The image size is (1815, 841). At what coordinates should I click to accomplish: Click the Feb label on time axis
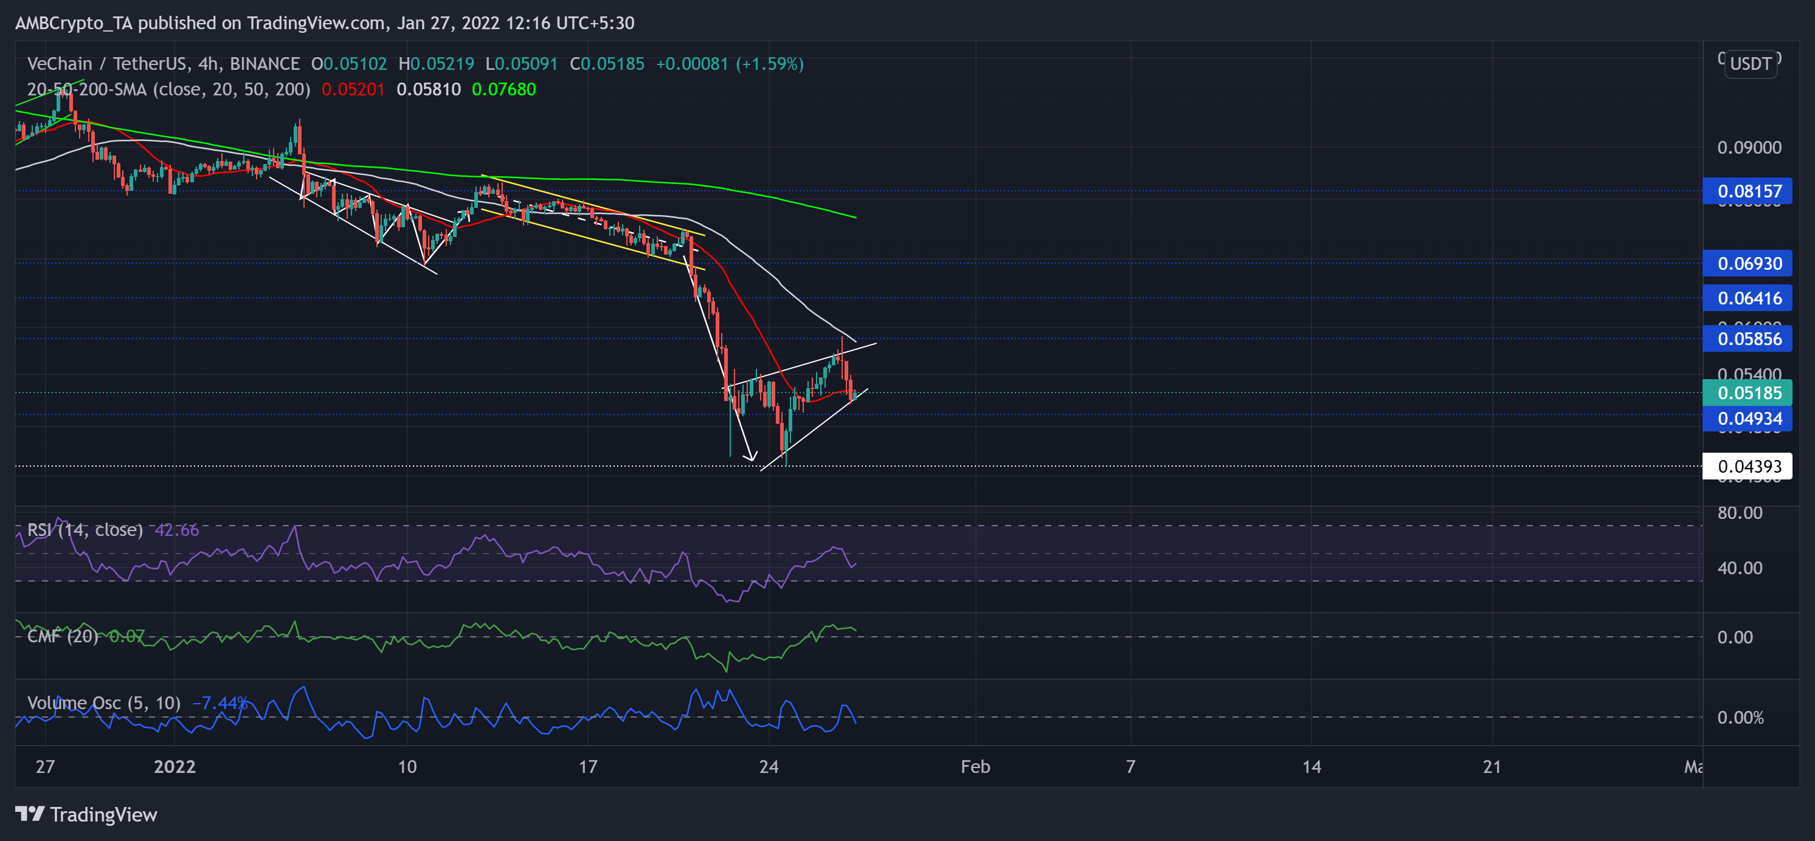click(x=975, y=766)
